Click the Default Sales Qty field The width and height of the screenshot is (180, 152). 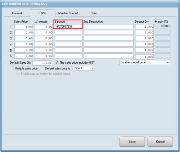42,63
